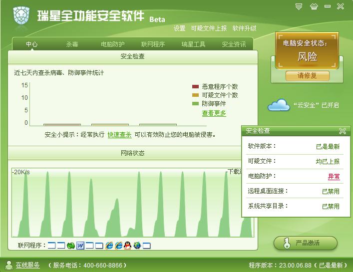353x272 pixels.
Task: Click the key icon on 产品激活 button
Action: click(287, 243)
